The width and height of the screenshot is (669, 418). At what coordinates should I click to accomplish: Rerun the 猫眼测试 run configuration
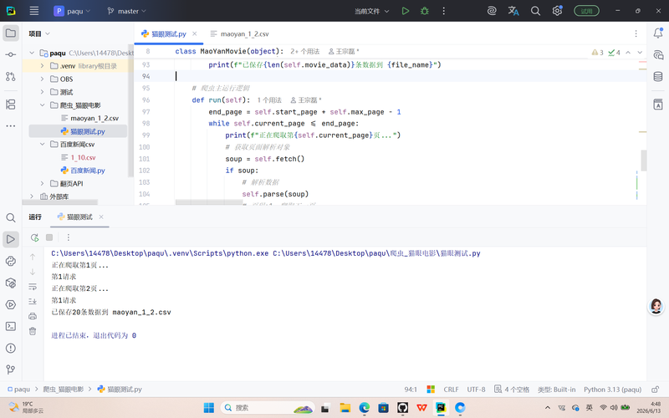(34, 237)
